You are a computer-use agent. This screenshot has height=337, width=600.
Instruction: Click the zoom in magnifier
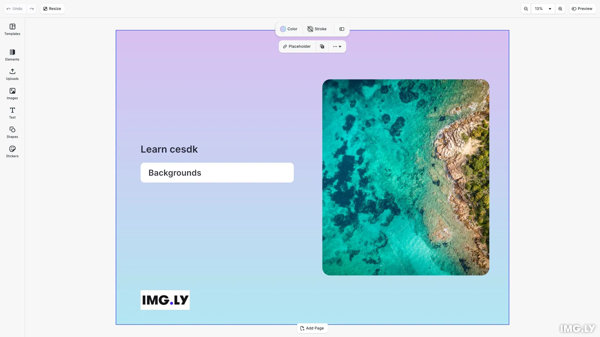pos(560,8)
